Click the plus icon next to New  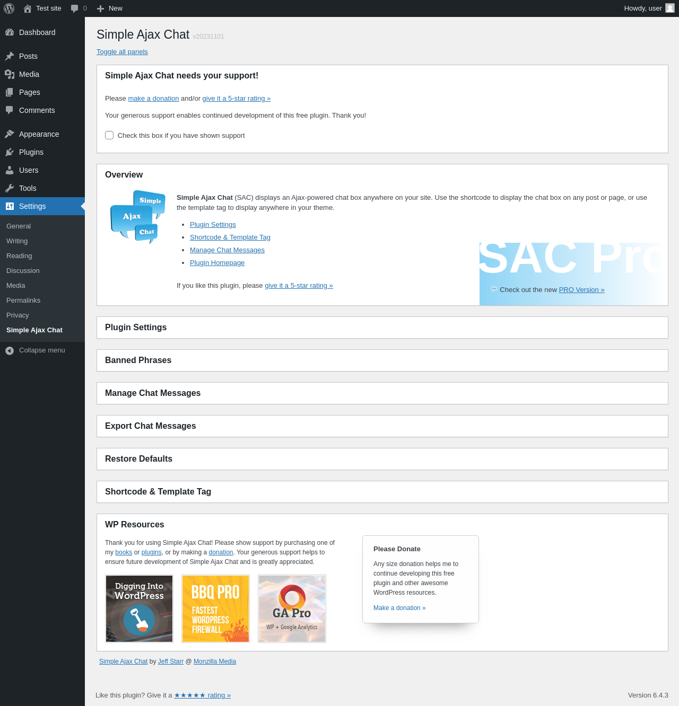coord(100,8)
